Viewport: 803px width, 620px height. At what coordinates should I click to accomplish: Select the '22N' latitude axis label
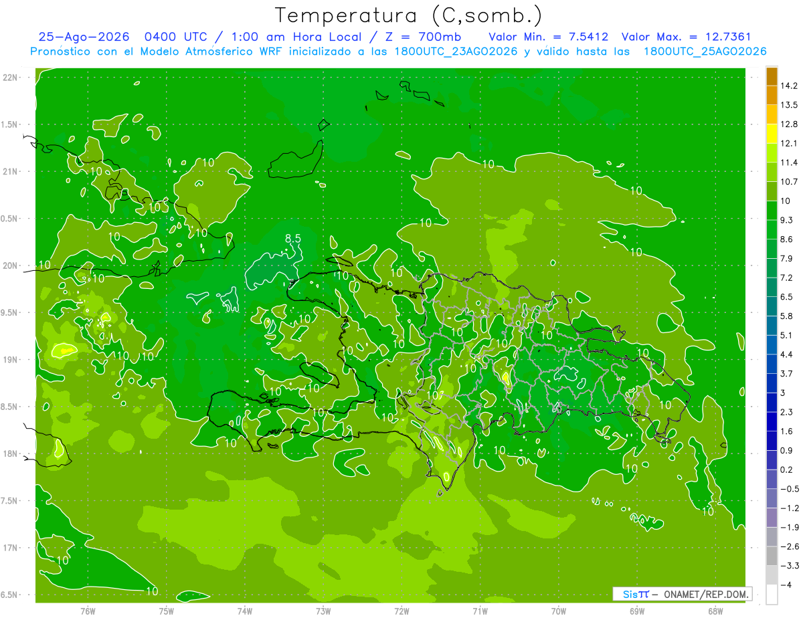click(11, 78)
